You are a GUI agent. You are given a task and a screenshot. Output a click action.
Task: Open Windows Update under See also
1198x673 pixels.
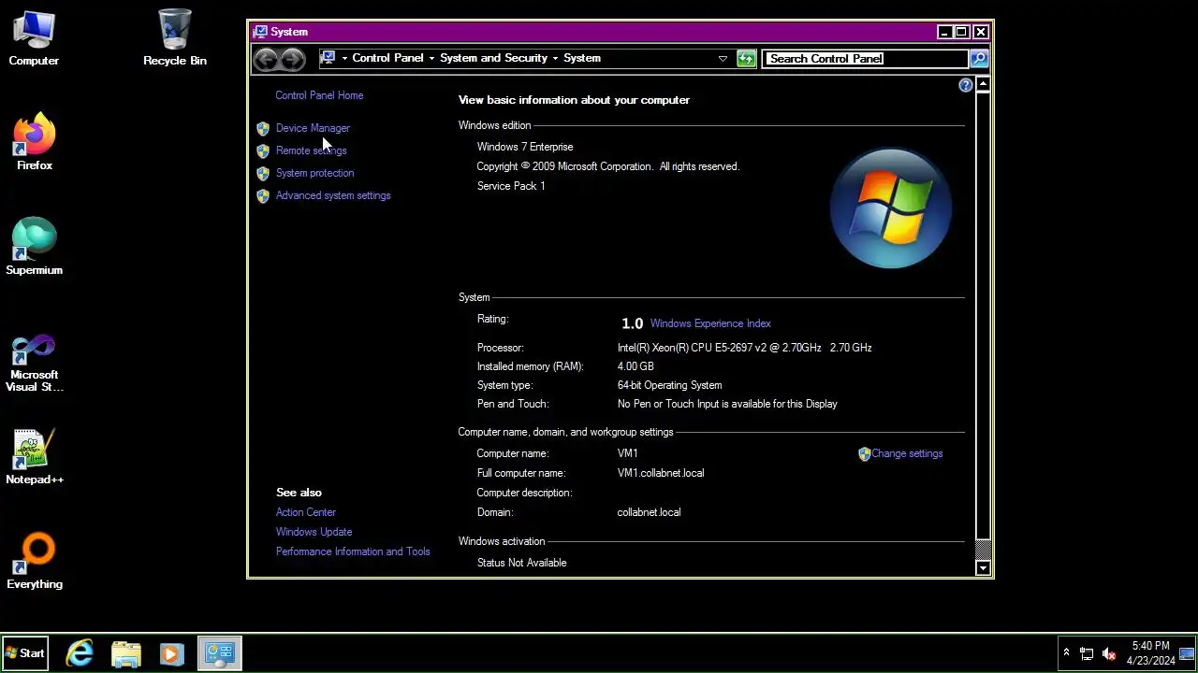point(314,532)
